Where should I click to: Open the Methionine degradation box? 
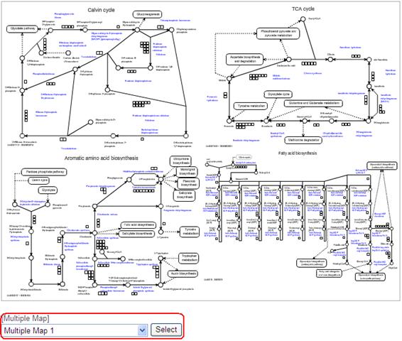[x=303, y=140]
